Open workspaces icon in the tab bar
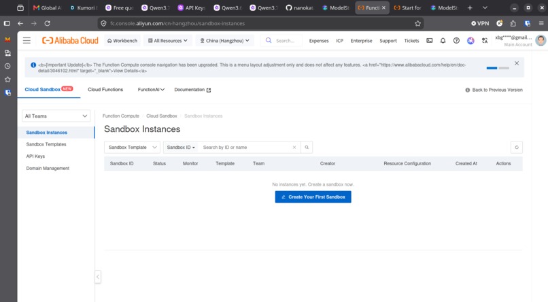Viewport: 548px width, 302px height. [20, 7]
